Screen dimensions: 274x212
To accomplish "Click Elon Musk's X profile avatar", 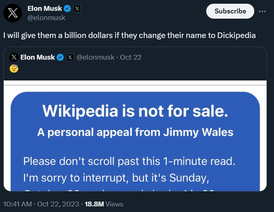I will [12, 13].
